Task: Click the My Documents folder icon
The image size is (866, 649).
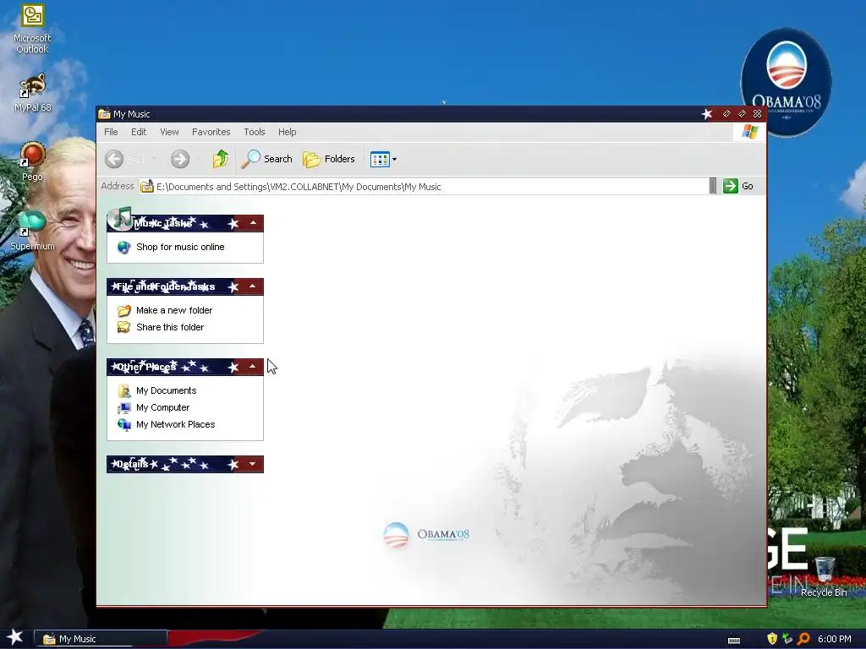Action: point(123,390)
